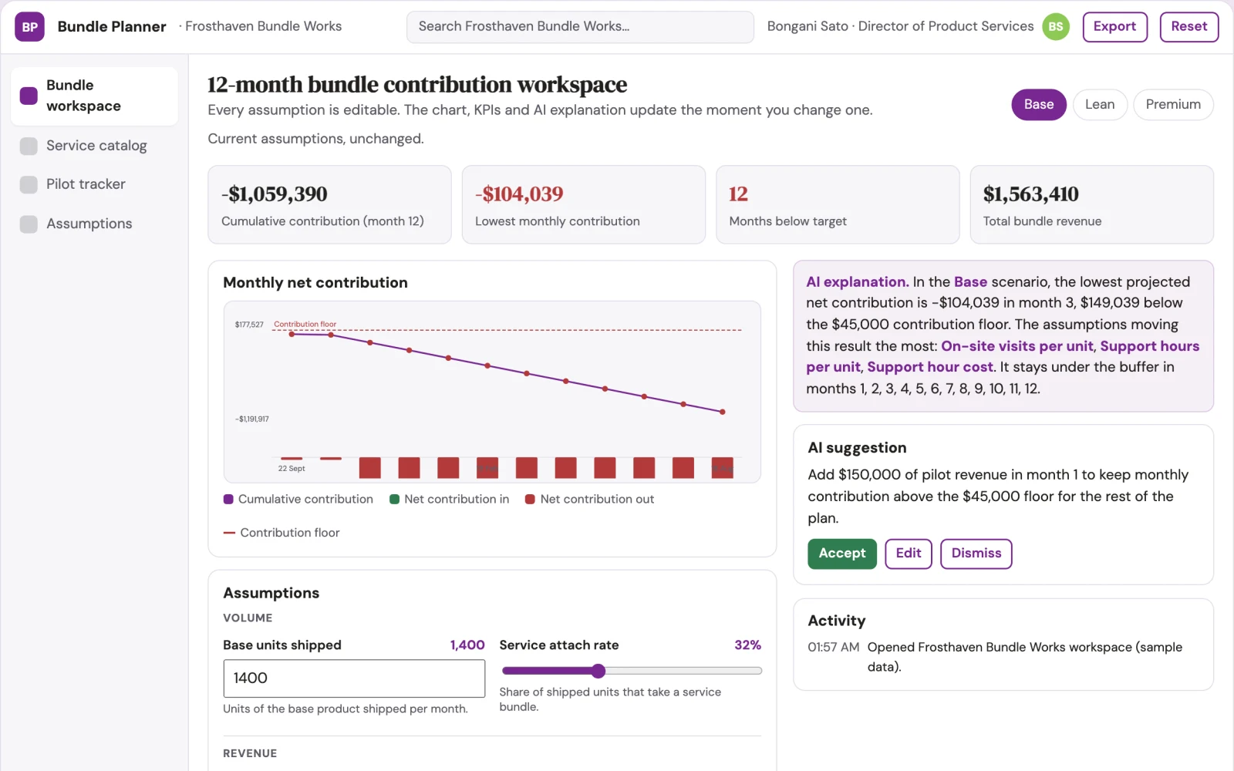Click the Assumptions sidebar icon
Viewport: 1234px width, 771px height.
tap(29, 224)
